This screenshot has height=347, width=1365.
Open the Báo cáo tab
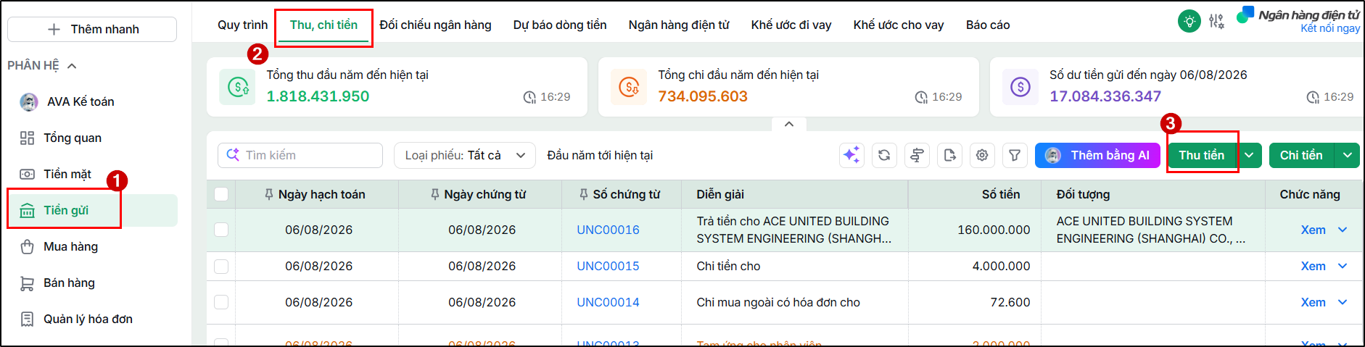tap(988, 25)
